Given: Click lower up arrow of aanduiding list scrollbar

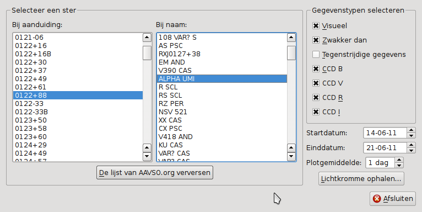Looking at the screenshot, I should click(147, 148).
